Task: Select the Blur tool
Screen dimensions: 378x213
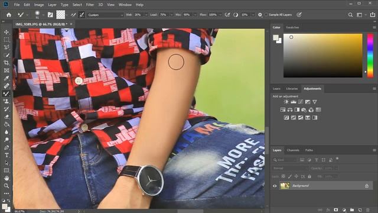Action: pos(6,132)
